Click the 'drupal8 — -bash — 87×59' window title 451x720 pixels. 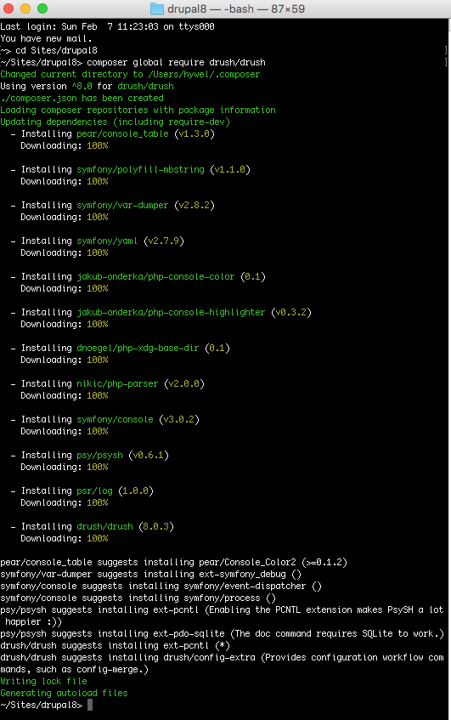[236, 9]
